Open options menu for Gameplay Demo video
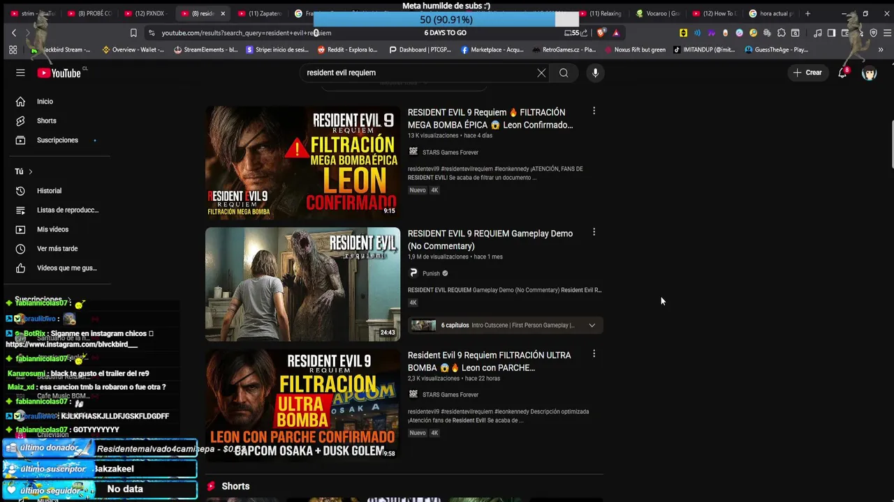The width and height of the screenshot is (894, 502). (594, 233)
